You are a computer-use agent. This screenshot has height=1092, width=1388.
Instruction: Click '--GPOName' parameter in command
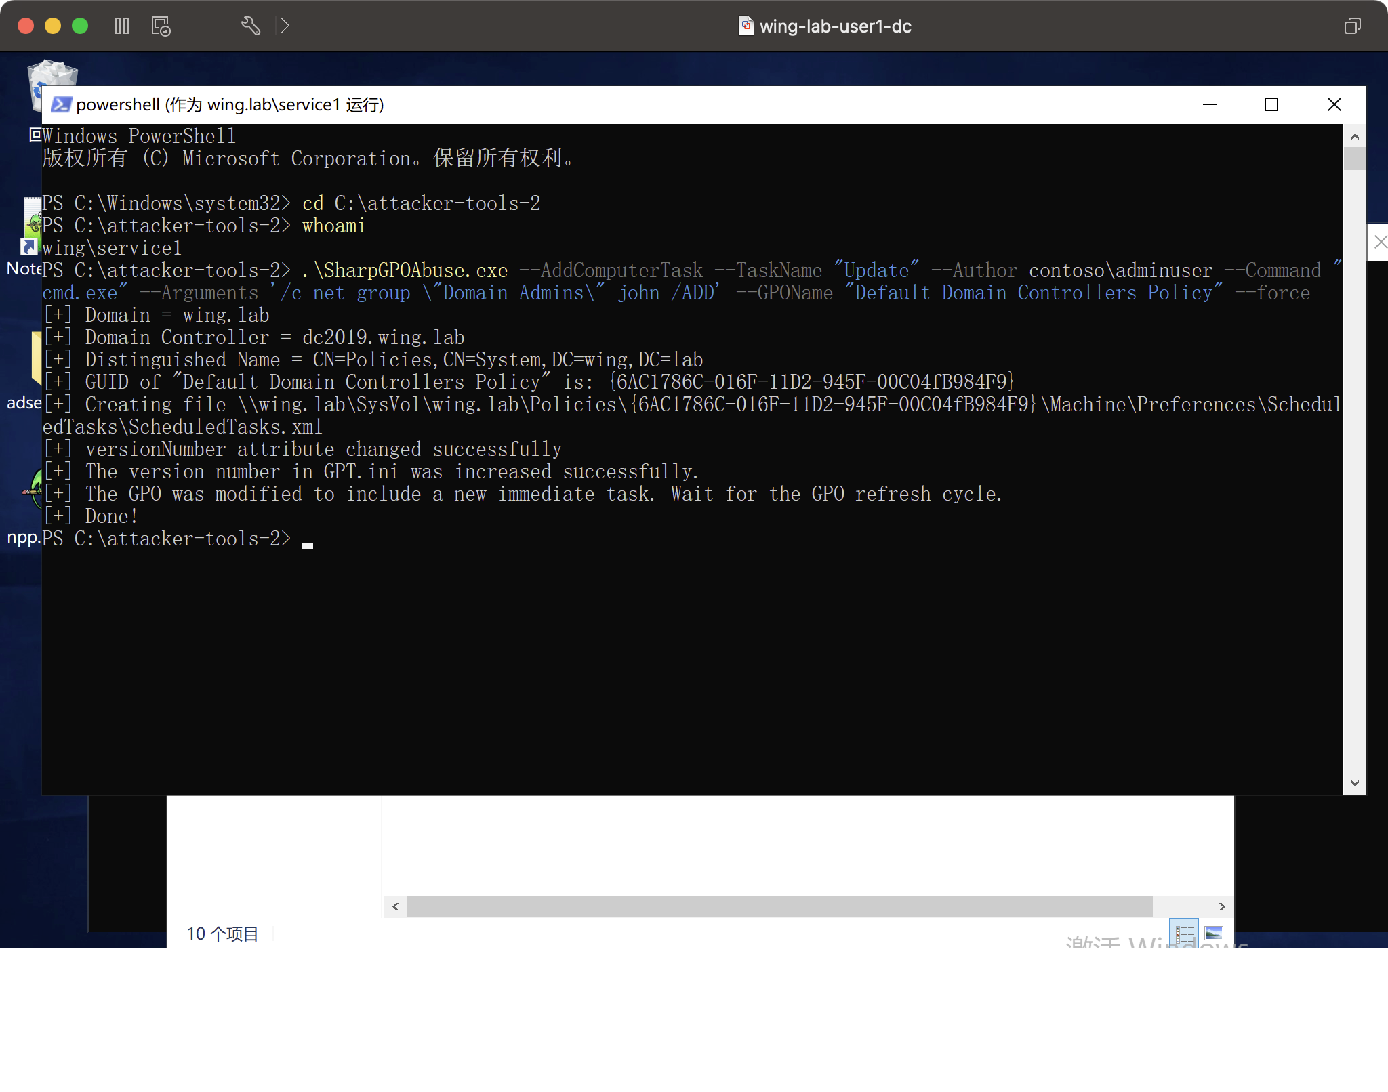[x=784, y=293]
